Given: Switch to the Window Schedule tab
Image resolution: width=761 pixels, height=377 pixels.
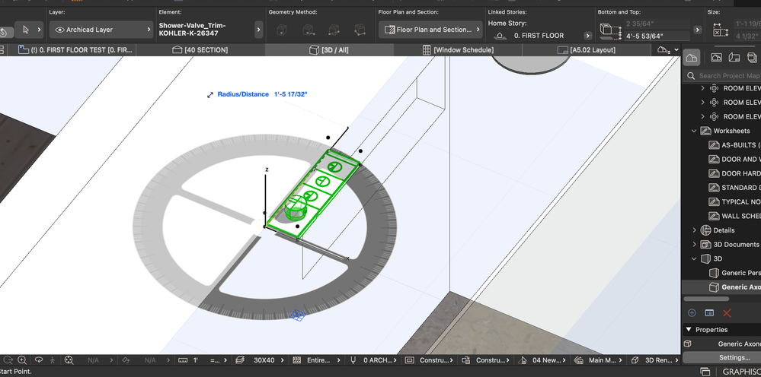Looking at the screenshot, I should (x=458, y=50).
